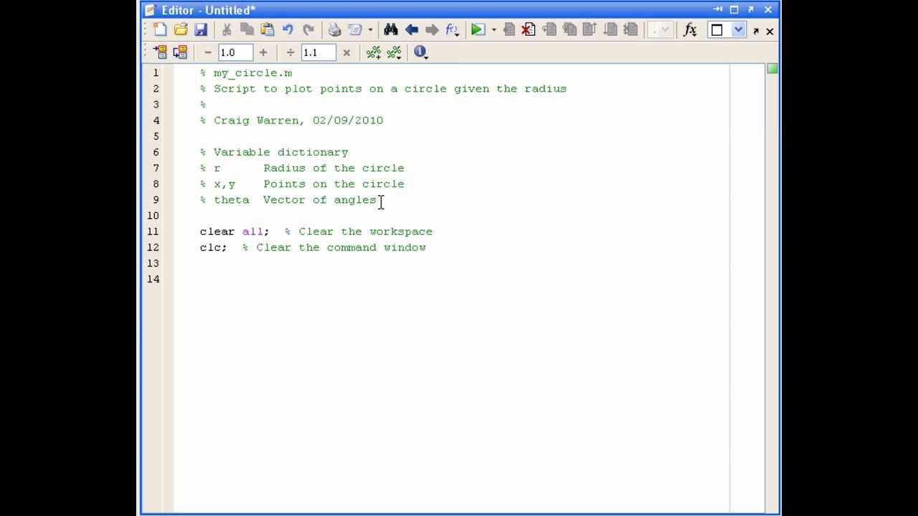Click the cell toolbar's first icon, Evaluate cell
Screen dimensions: 918x516
tap(160, 52)
